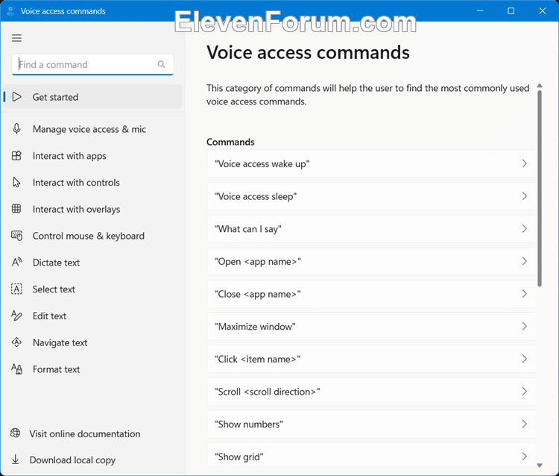Open Navigate text category
This screenshot has height=476, width=559.
pos(92,342)
